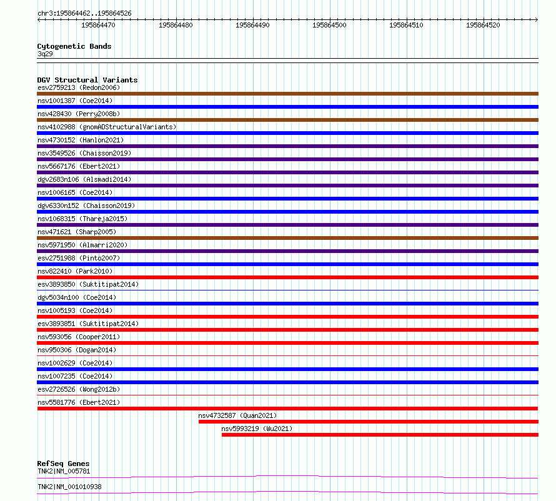556x501 pixels.
Task: Open the nsv3549526 (Chaisson2019) label
Action: (84, 153)
